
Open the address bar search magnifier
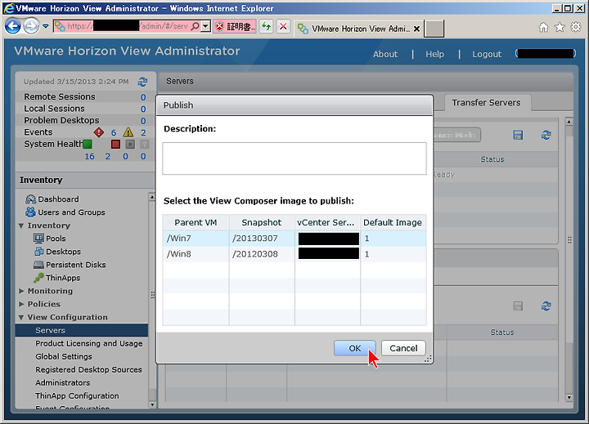pyautogui.click(x=195, y=26)
